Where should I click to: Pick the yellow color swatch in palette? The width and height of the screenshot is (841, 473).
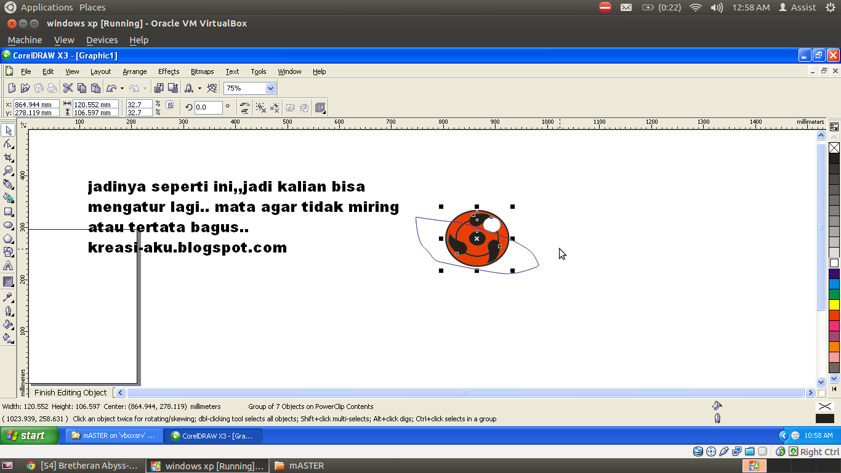point(834,304)
